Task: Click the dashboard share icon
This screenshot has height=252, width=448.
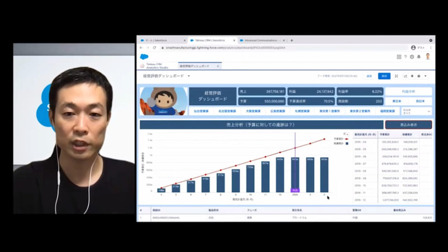Action: [x=405, y=76]
